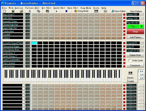This screenshot has width=146, height=111.
Task: Switch to Song Mode from toolbar
Action: click(x=81, y=11)
